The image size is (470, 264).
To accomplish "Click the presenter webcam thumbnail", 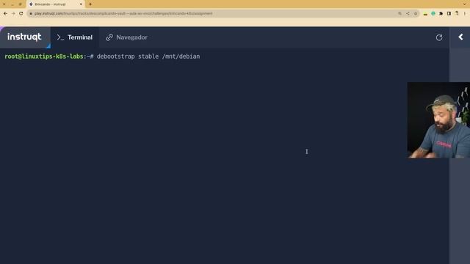I will [438, 120].
